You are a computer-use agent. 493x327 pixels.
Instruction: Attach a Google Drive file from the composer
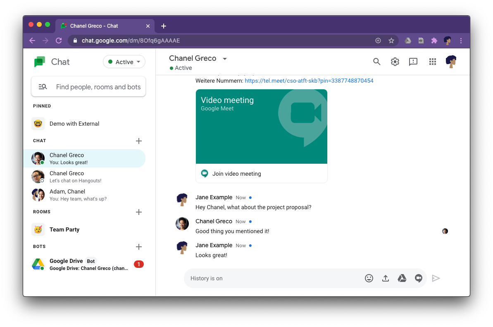point(402,278)
